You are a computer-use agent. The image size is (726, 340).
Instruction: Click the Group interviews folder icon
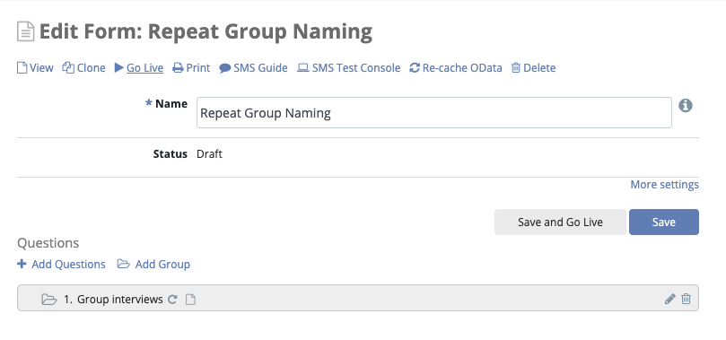[49, 300]
